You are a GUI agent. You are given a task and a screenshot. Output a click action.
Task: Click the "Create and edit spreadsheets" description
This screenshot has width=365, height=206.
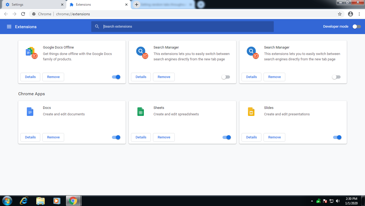[x=176, y=114]
